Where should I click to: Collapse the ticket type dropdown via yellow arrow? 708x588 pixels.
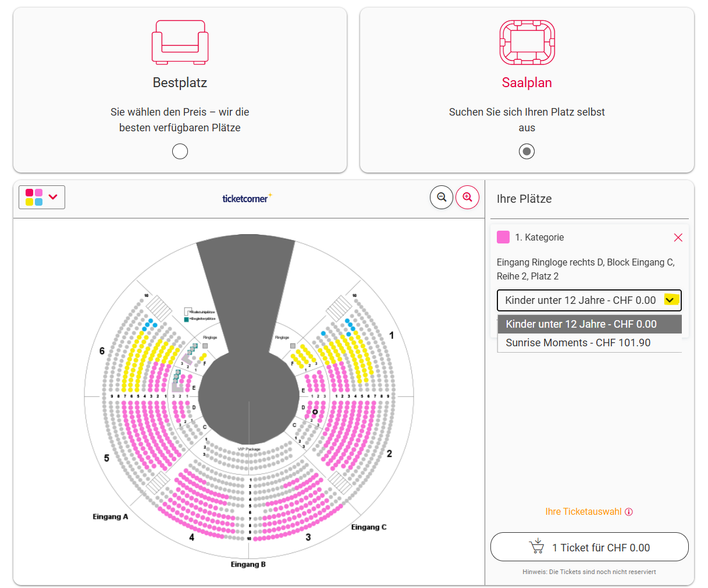coord(671,300)
